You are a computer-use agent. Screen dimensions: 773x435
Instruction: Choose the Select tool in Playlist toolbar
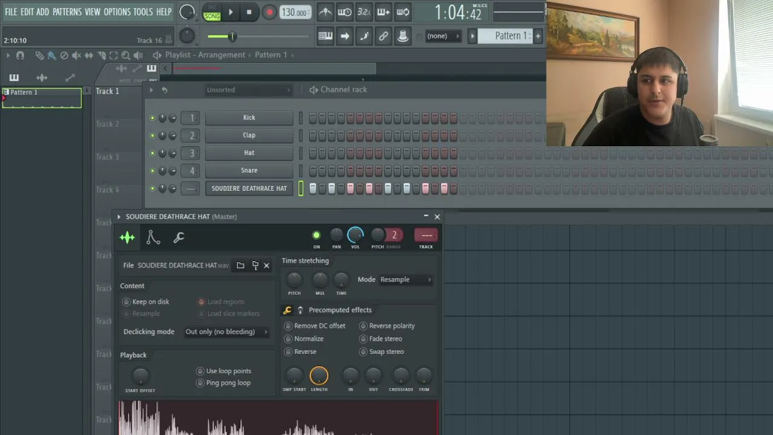114,56
